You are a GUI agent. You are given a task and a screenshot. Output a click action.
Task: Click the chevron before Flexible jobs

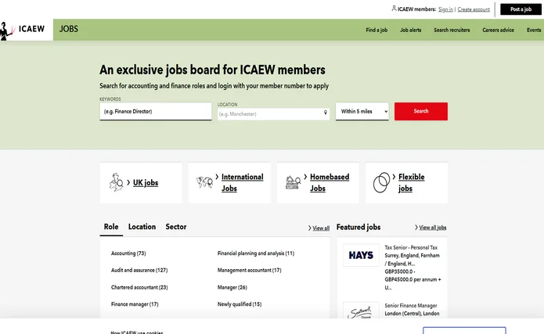394,177
